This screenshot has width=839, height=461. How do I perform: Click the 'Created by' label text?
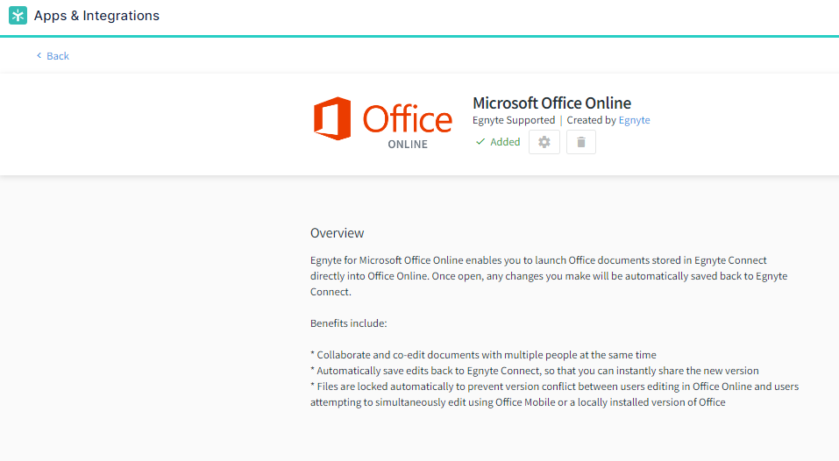tap(591, 120)
